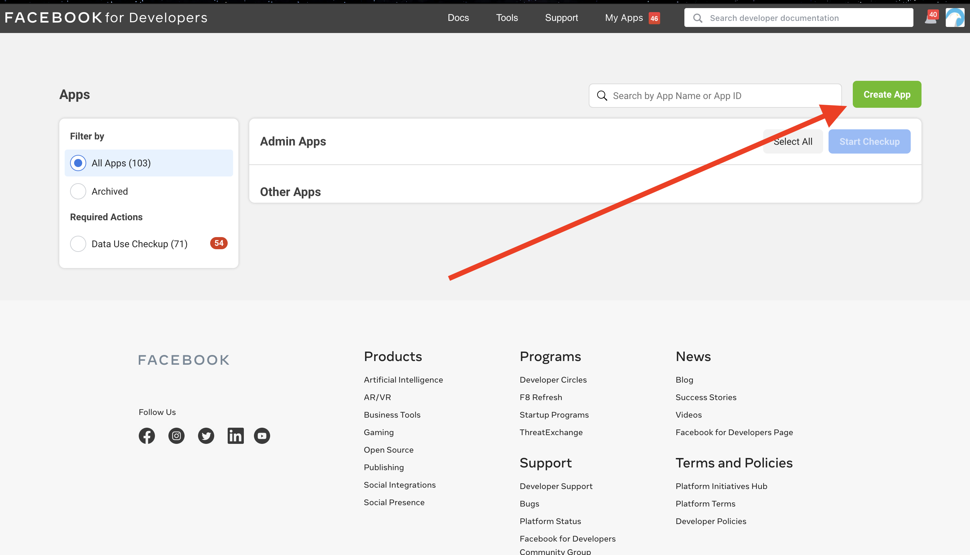
Task: Select the Data Use Checkup radio
Action: coord(78,244)
